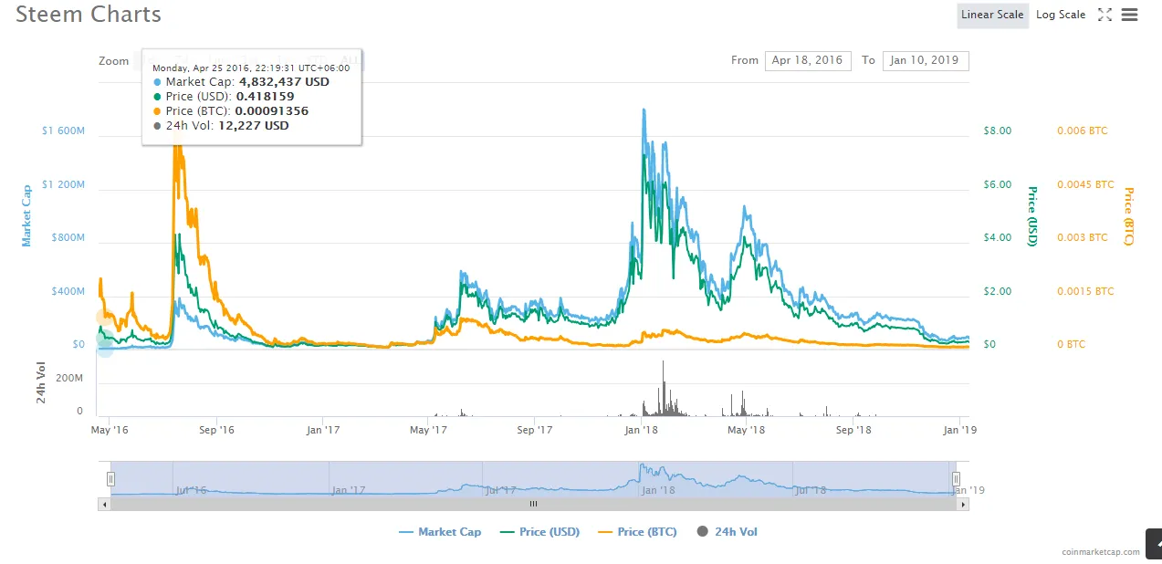Viewport: 1162px width, 564px height.
Task: Click the Market Cap vertical axis title
Action: coord(27,214)
